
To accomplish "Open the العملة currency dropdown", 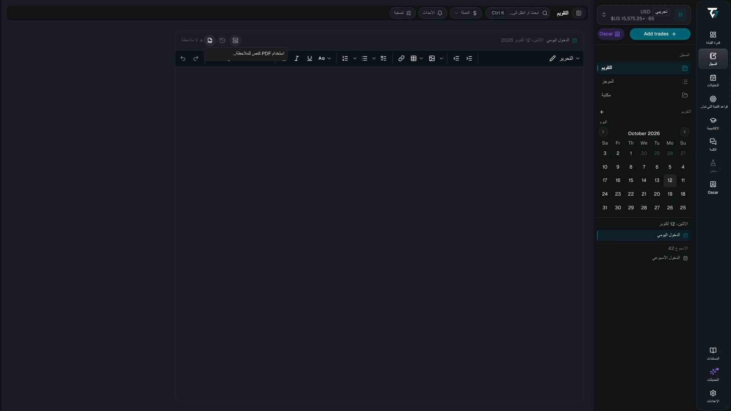I will pyautogui.click(x=466, y=13).
